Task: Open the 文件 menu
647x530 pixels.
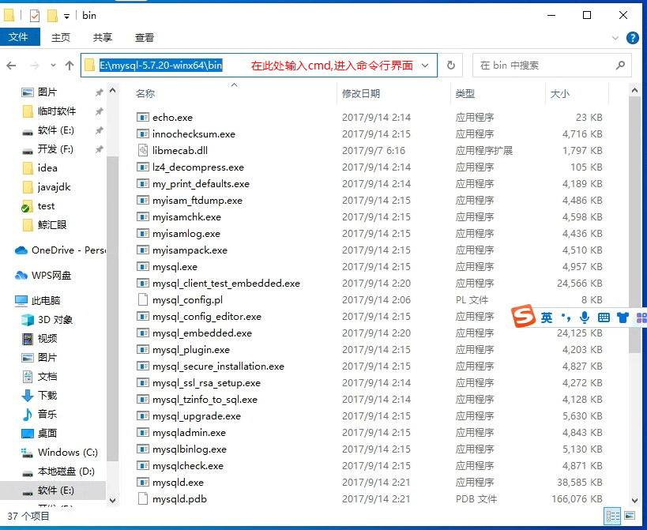Action: 18,37
